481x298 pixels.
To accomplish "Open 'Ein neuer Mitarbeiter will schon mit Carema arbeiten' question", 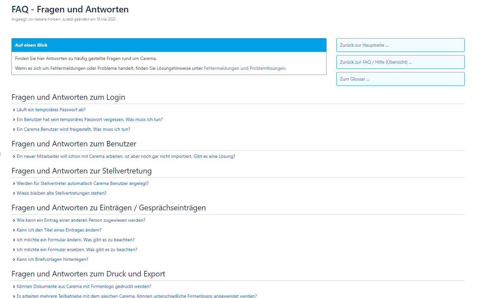I will coord(126,156).
